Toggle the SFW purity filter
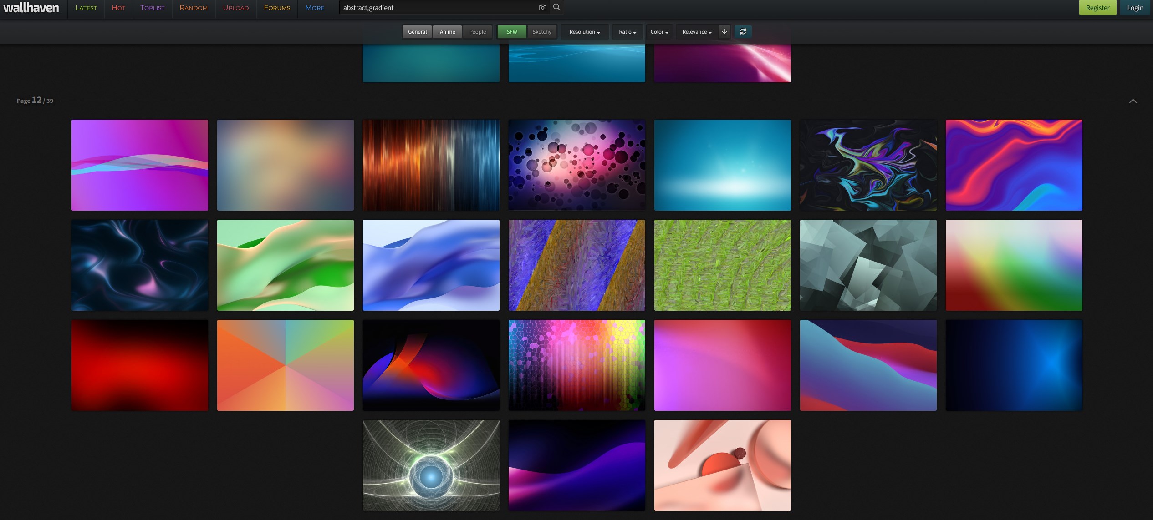 [512, 32]
